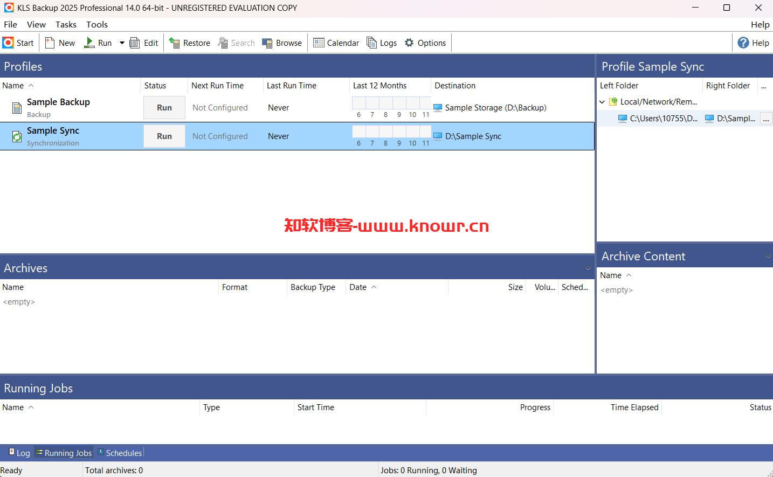Click the ellipsis button beside D:\Sampl...
Viewport: 773px width, 477px height.
tap(766, 119)
